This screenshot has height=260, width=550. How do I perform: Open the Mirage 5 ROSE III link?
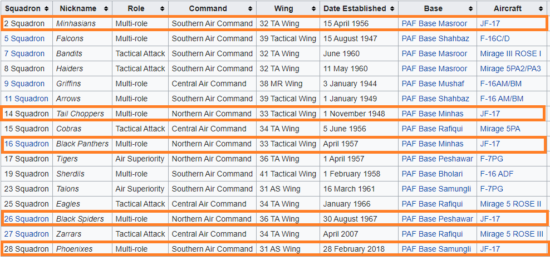click(512, 234)
